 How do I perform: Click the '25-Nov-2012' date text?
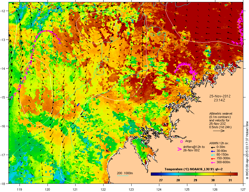click(220, 96)
